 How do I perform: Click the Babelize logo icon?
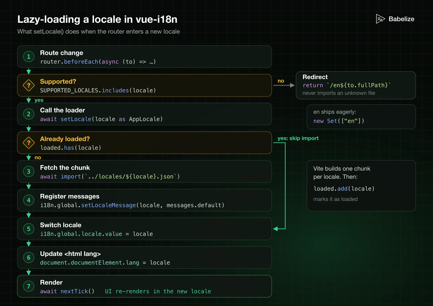point(380,19)
